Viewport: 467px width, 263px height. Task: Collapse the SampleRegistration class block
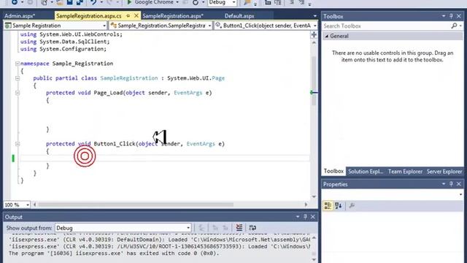(18, 78)
